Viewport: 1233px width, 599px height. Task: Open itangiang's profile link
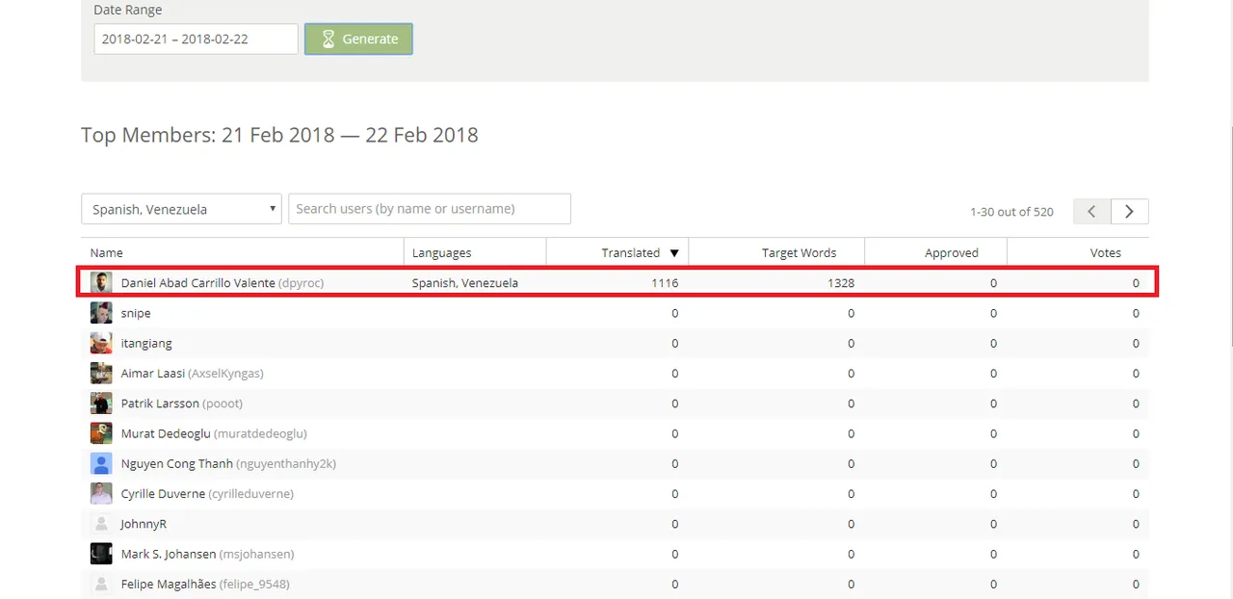[146, 343]
